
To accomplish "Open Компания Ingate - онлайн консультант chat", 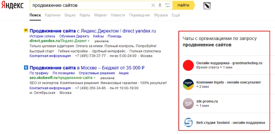I will tap(229, 82).
